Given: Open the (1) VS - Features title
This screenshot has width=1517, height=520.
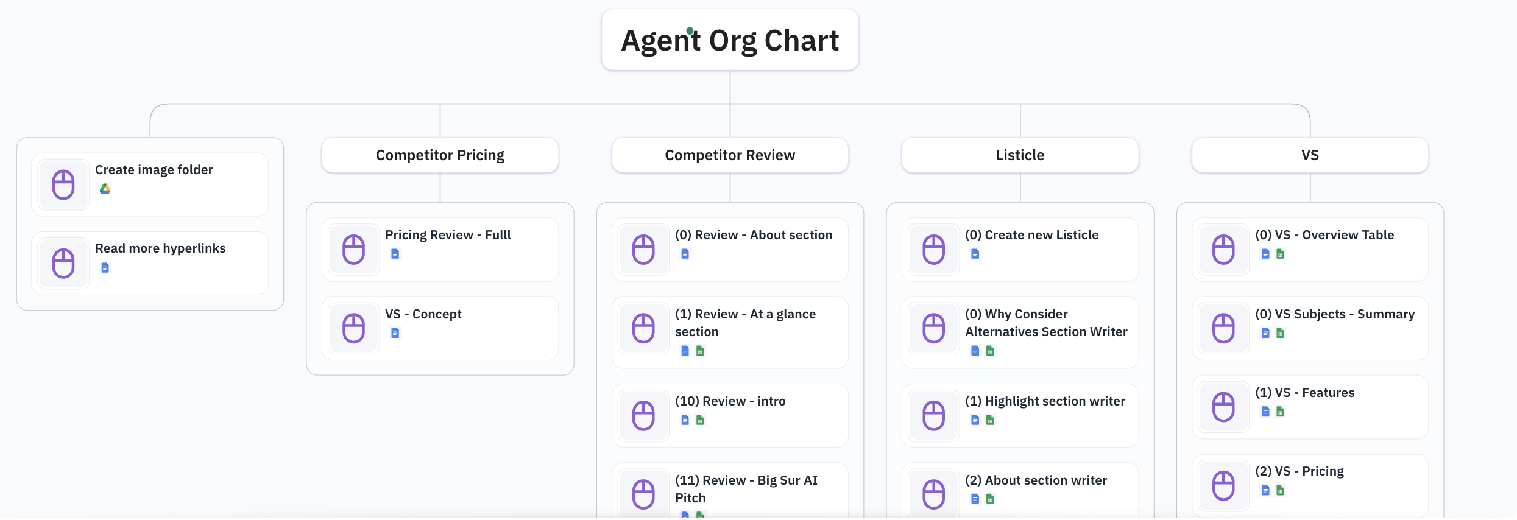Looking at the screenshot, I should [x=1305, y=393].
